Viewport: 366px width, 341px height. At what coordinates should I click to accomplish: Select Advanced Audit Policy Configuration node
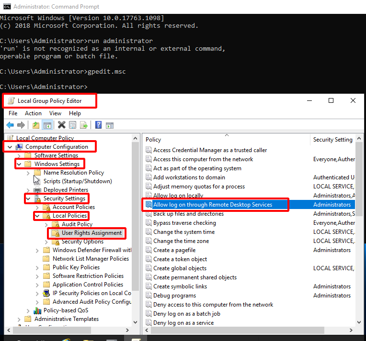pos(91,302)
